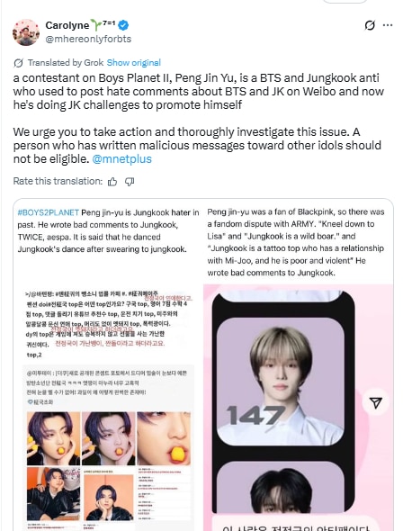Open the #BOYS2PLANET hashtag

coord(48,212)
